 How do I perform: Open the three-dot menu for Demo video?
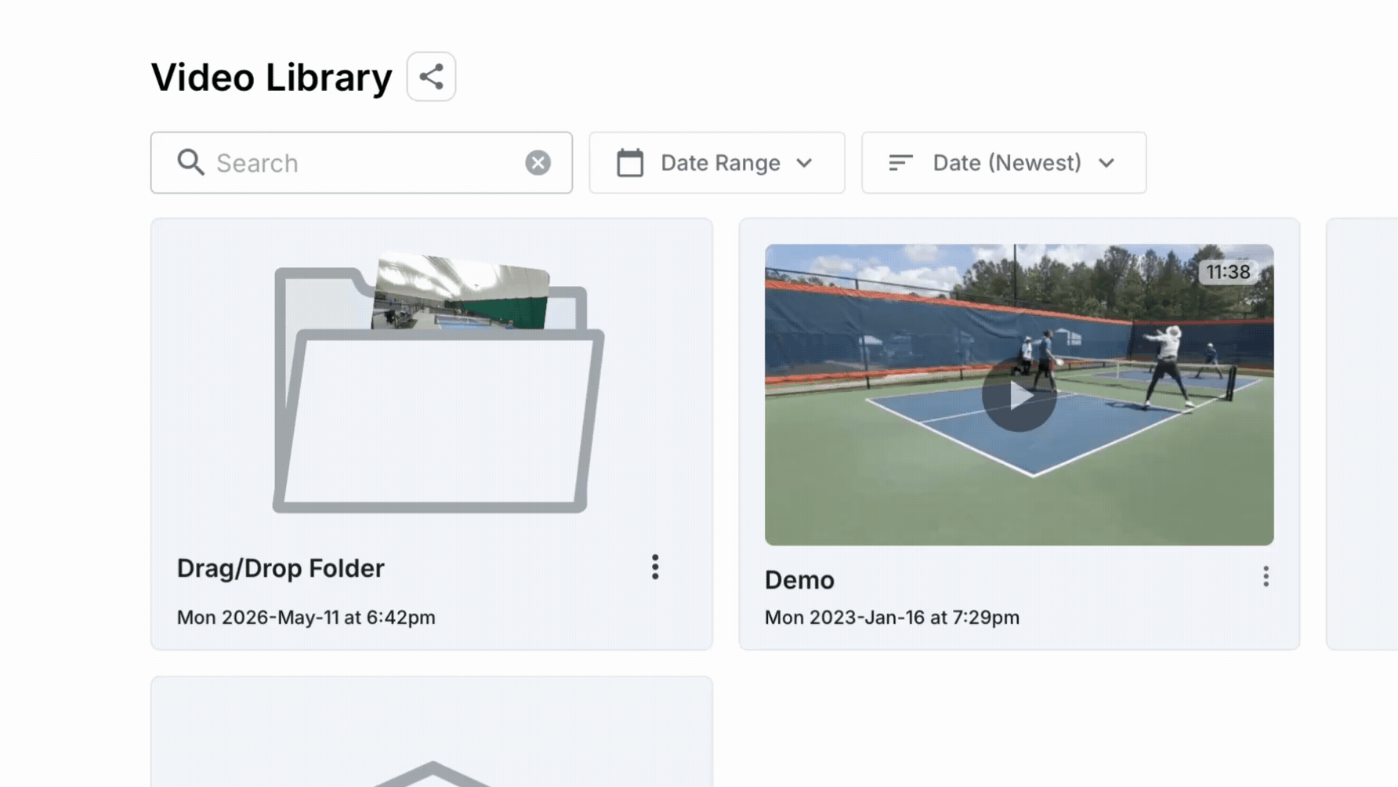tap(1266, 576)
